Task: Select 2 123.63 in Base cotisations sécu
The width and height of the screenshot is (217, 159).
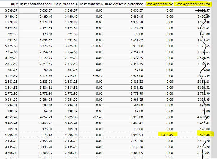Action: click(46, 29)
